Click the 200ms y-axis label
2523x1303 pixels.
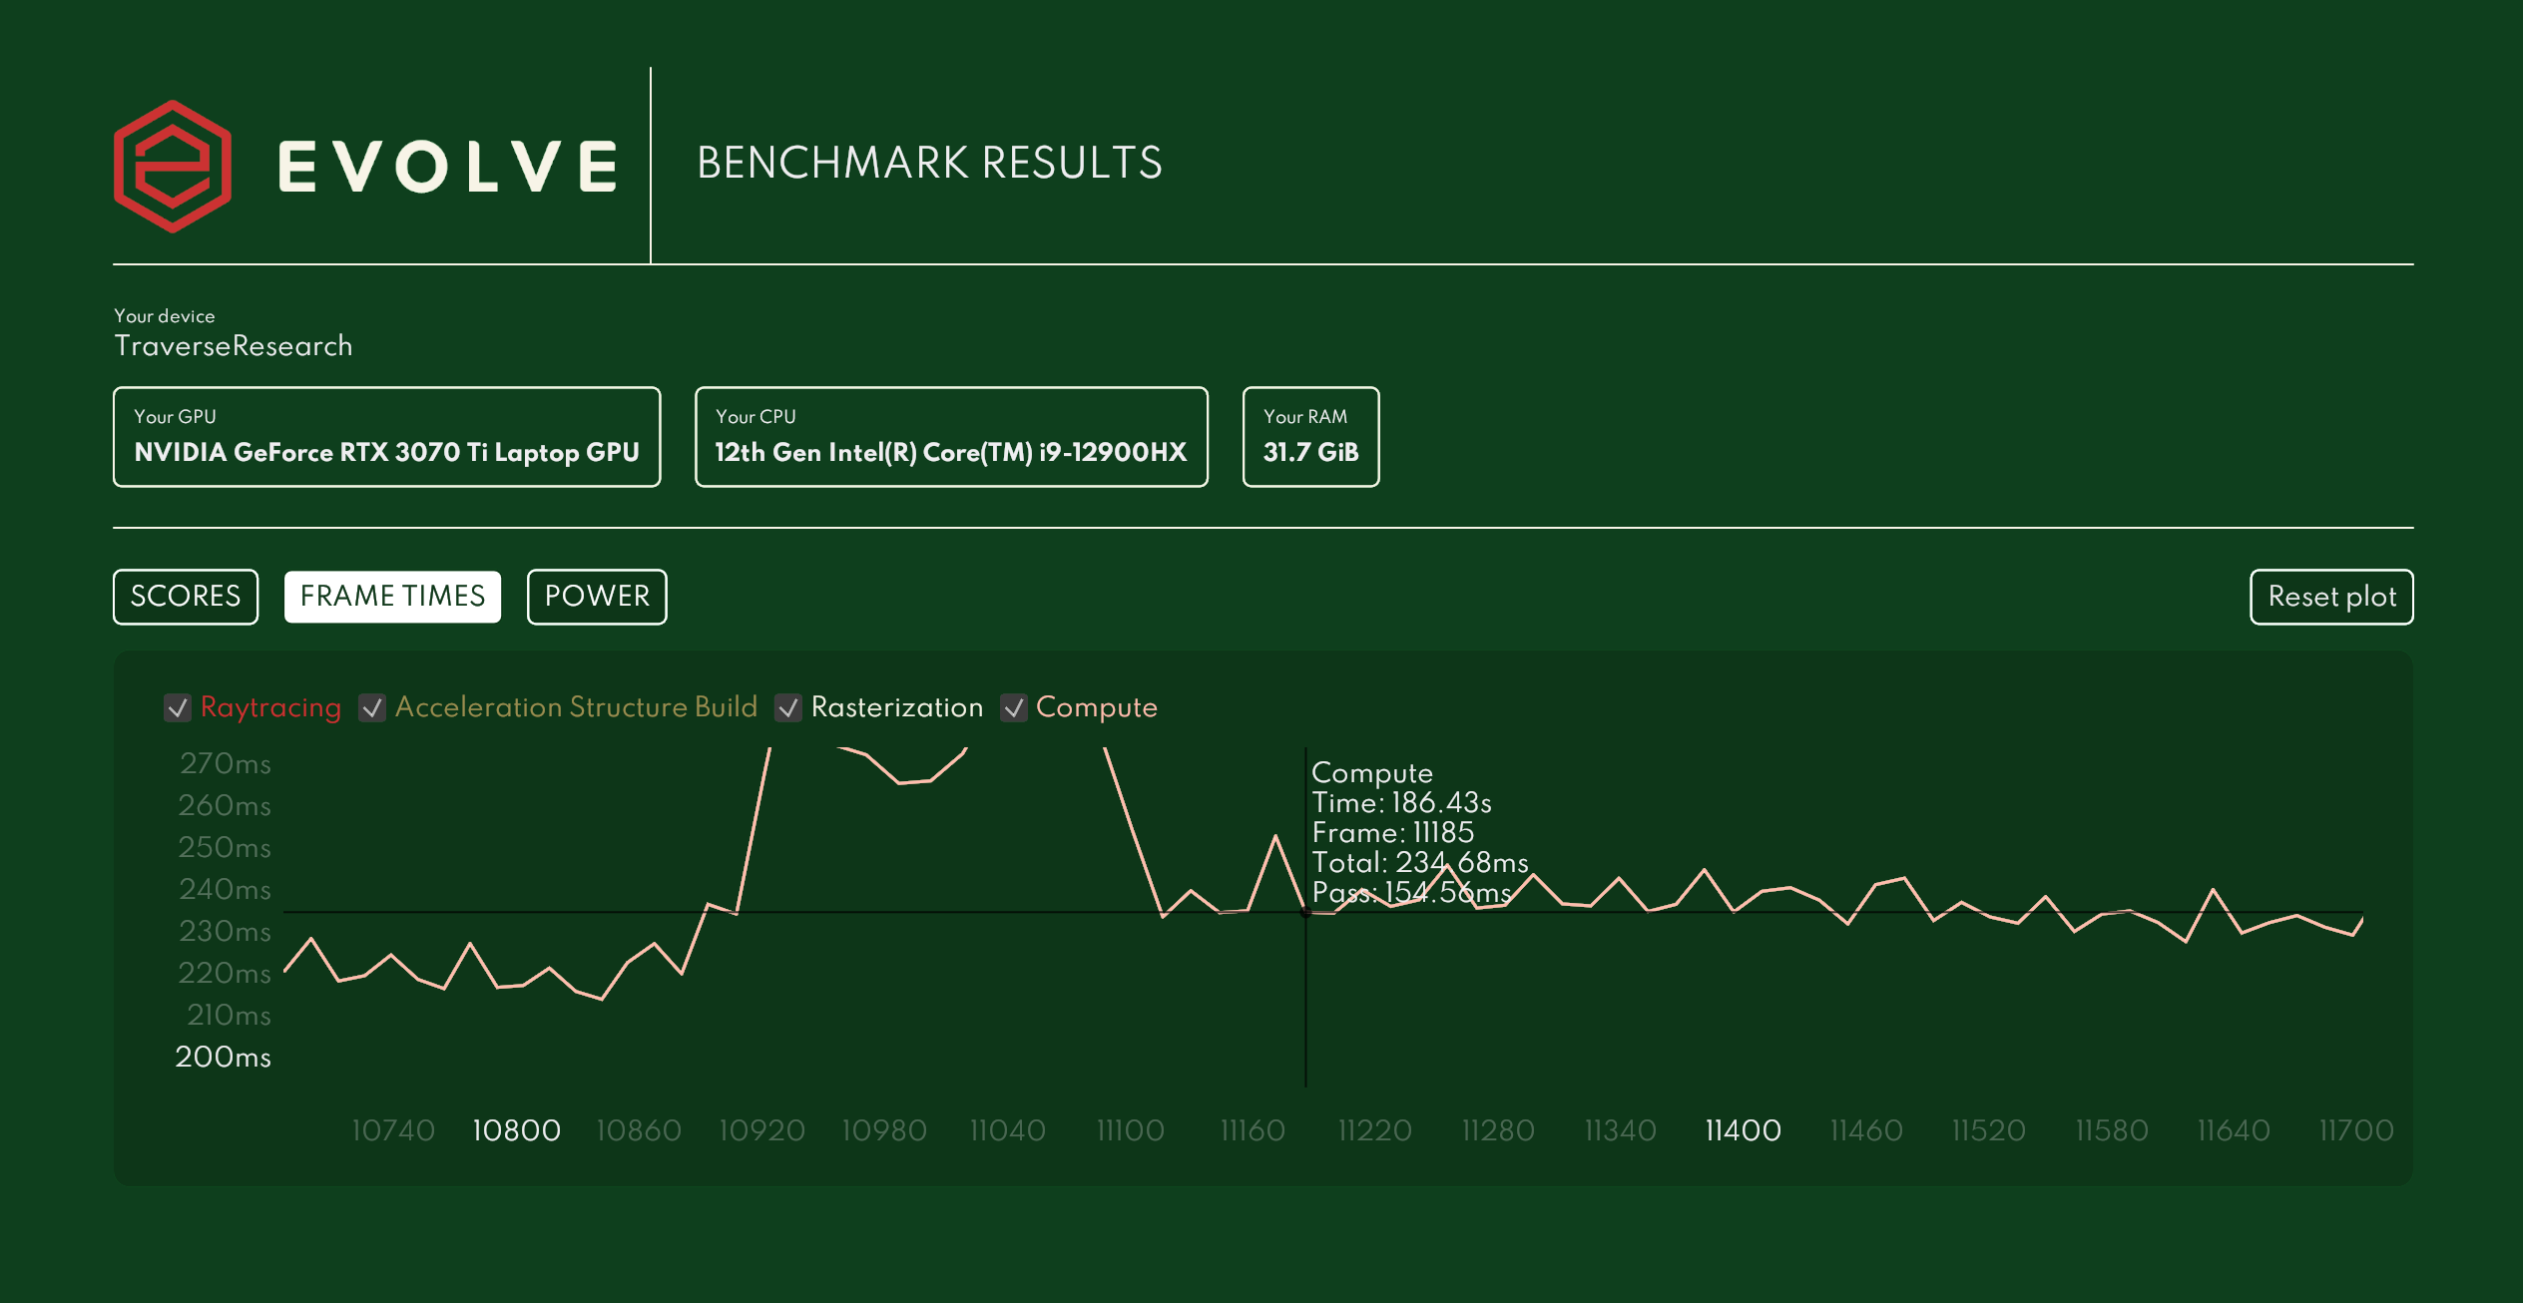(224, 1057)
